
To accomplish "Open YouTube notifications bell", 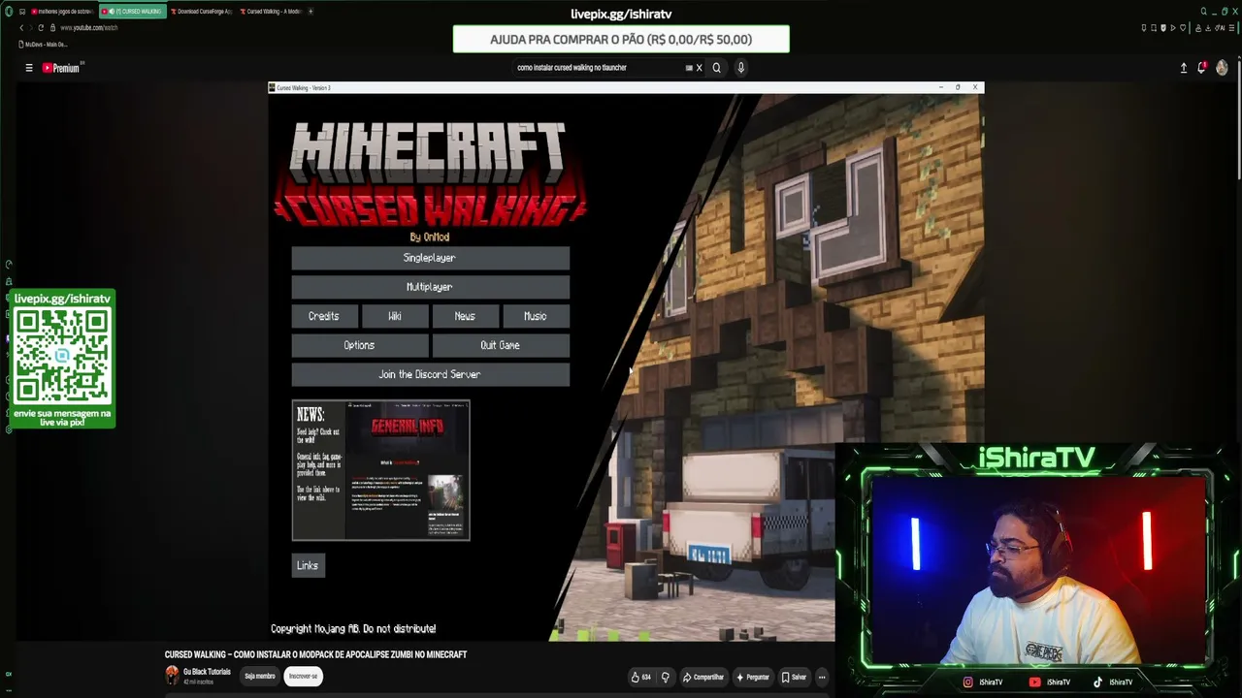I will 1201,68.
